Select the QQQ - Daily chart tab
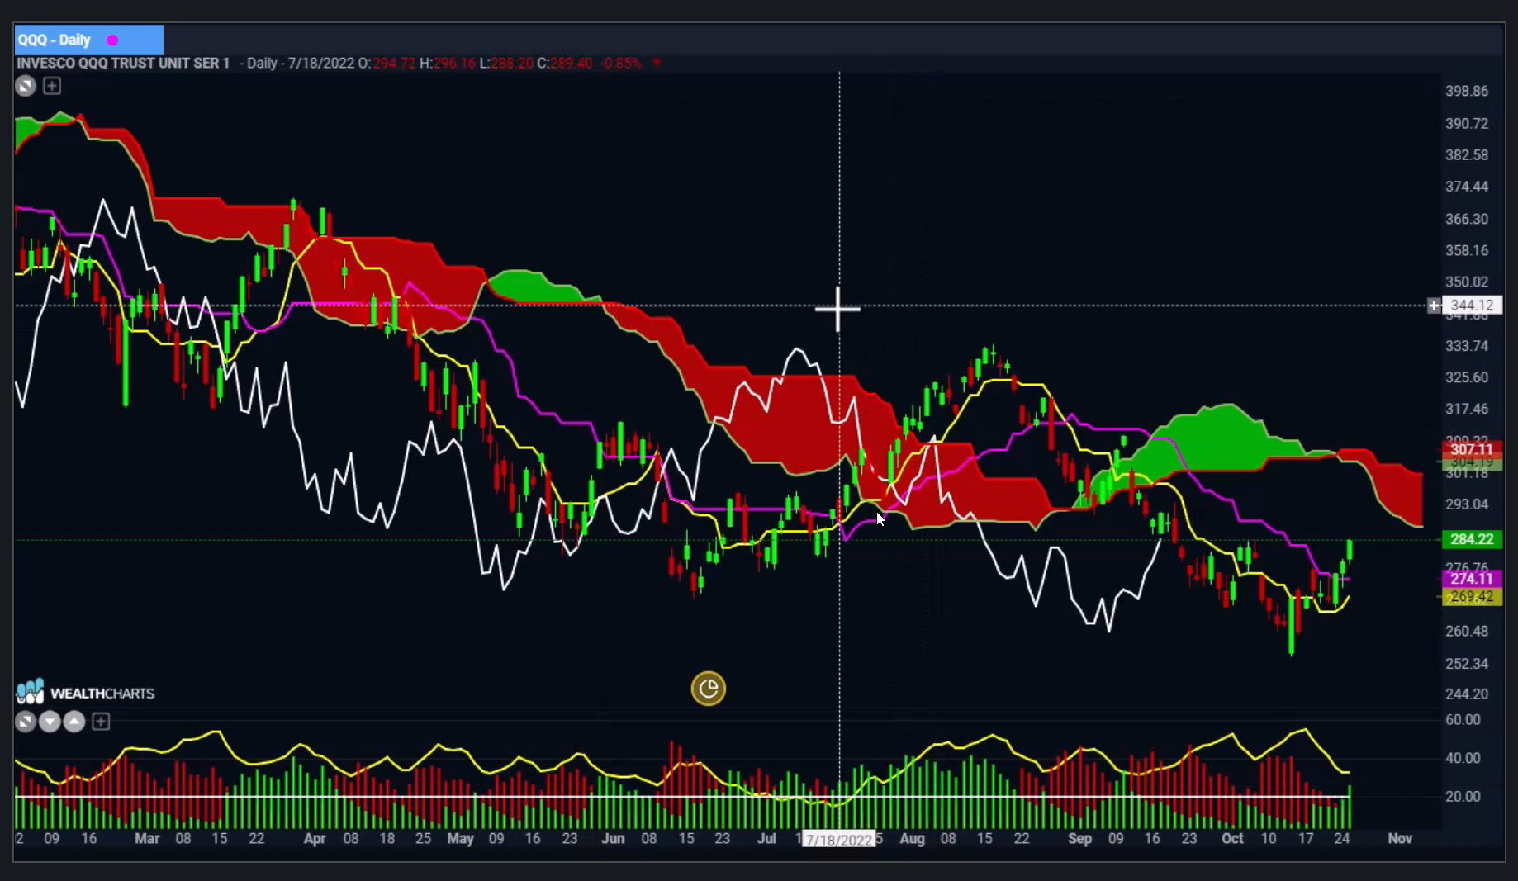Viewport: 1518px width, 881px height. 88,40
